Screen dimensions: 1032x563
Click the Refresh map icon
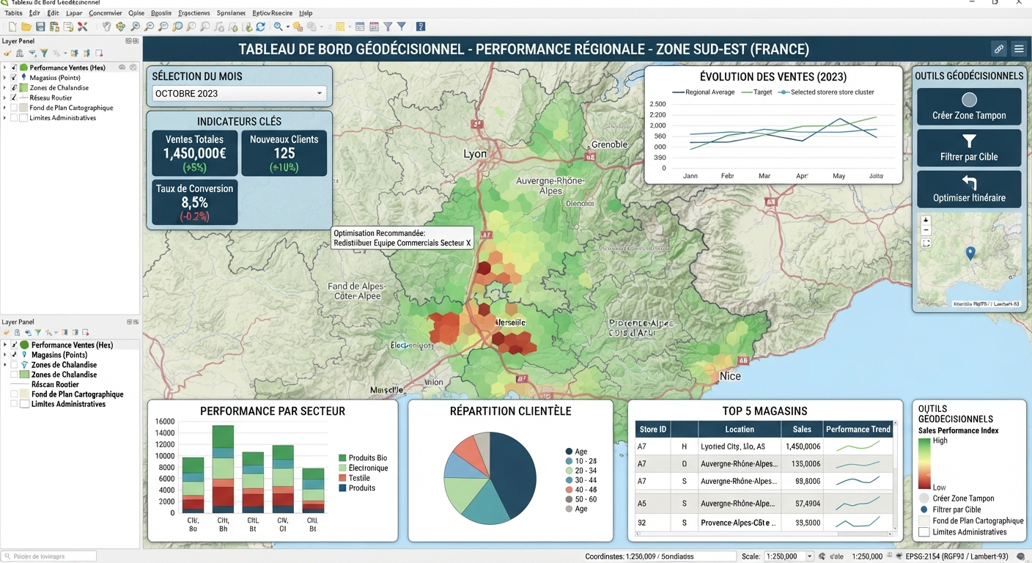click(260, 26)
